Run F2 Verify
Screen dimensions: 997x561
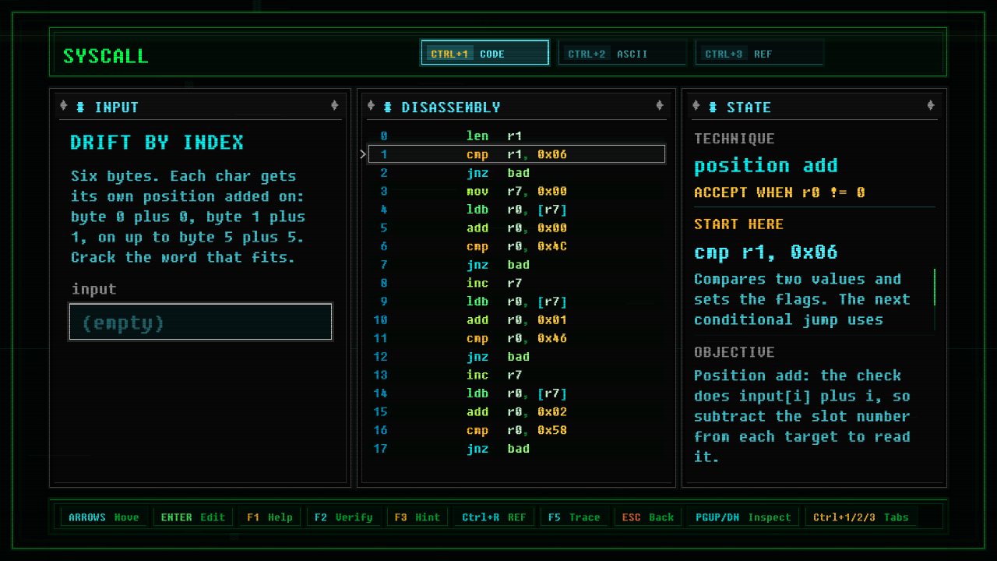[343, 517]
